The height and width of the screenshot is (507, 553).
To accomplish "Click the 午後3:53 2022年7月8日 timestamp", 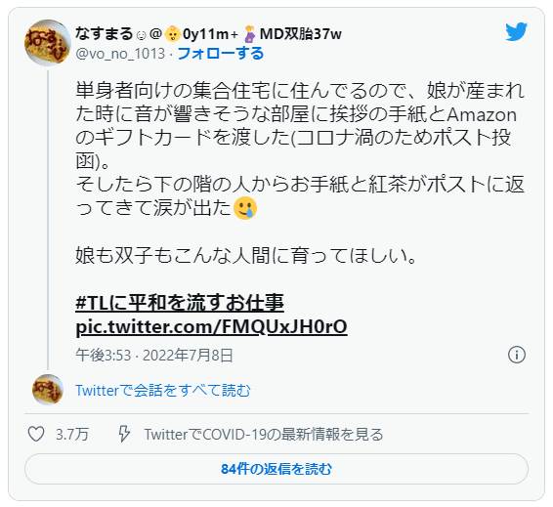I will click(154, 355).
